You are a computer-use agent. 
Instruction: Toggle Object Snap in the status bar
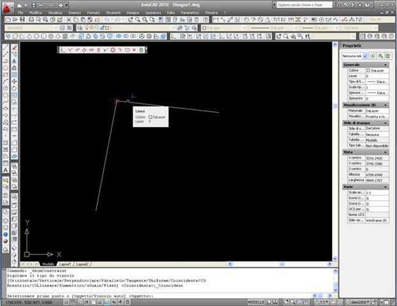(93, 302)
